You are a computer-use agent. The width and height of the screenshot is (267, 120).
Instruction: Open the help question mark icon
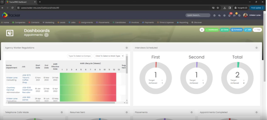pyautogui.click(x=214, y=15)
